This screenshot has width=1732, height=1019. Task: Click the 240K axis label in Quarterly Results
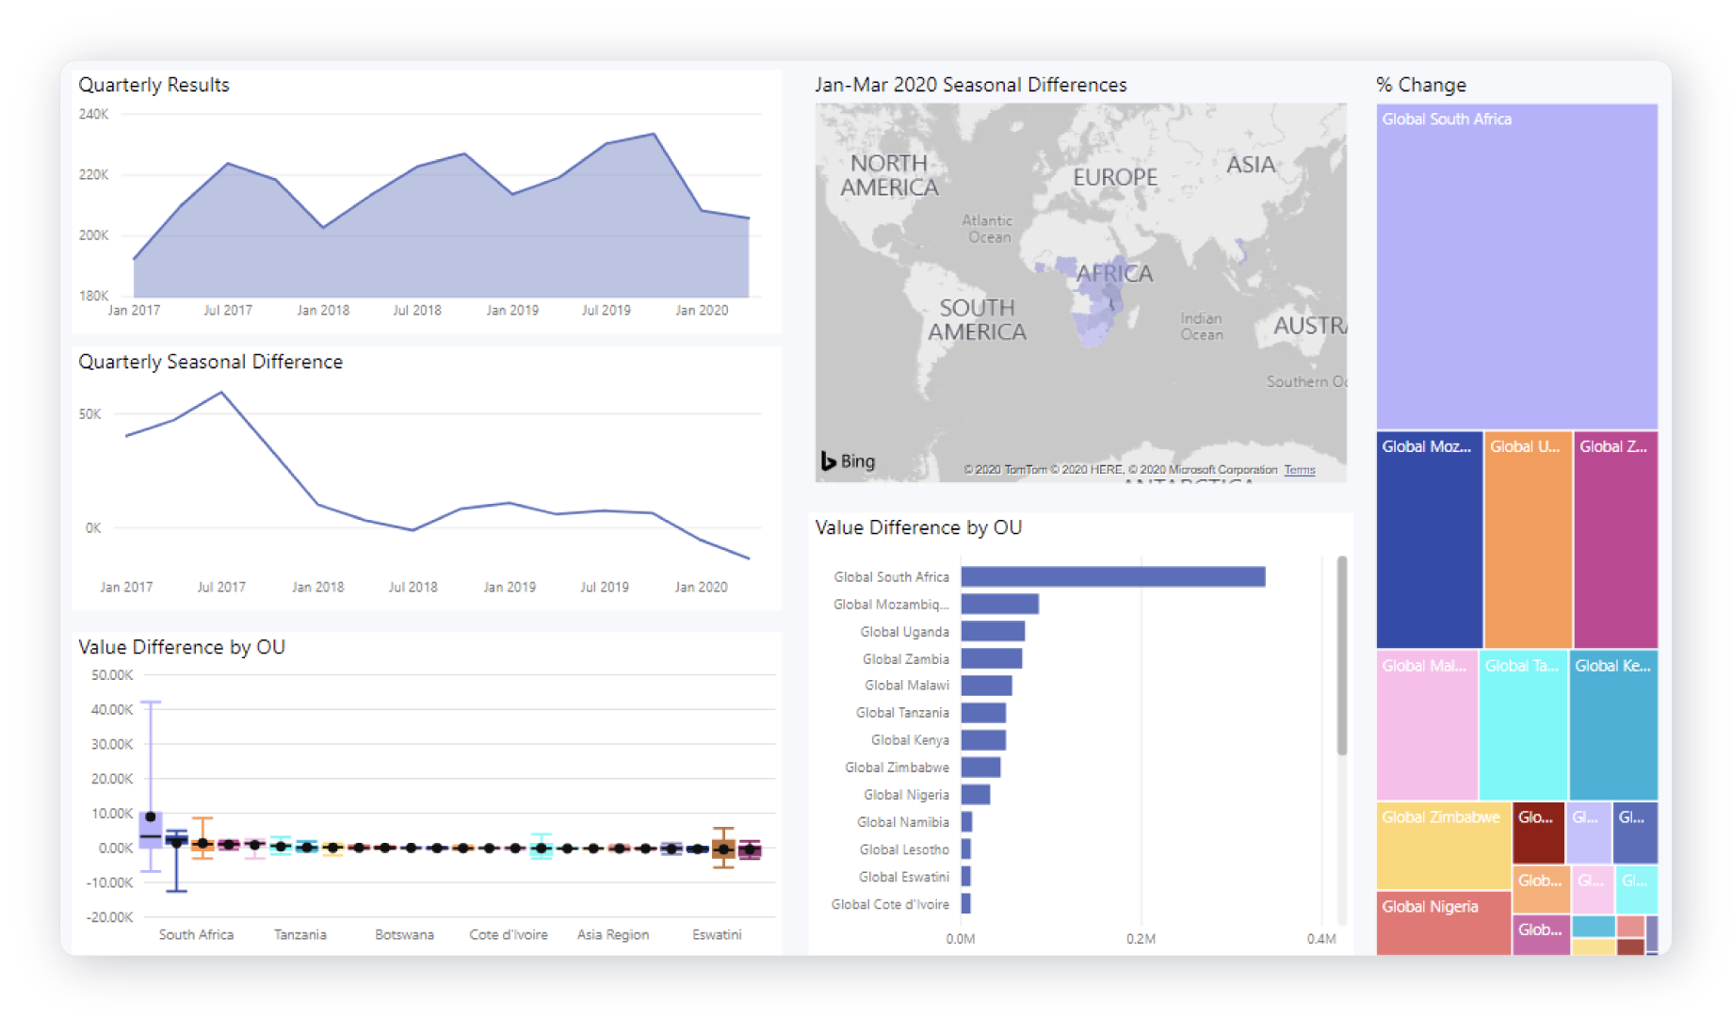click(93, 114)
